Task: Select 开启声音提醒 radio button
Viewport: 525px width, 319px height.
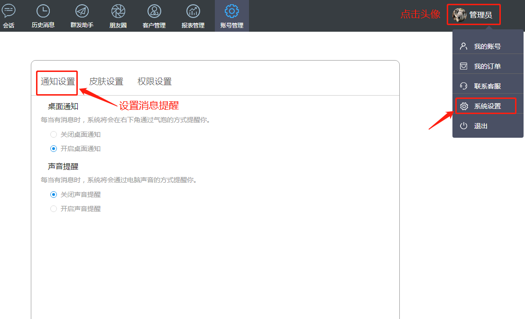Action: 54,209
